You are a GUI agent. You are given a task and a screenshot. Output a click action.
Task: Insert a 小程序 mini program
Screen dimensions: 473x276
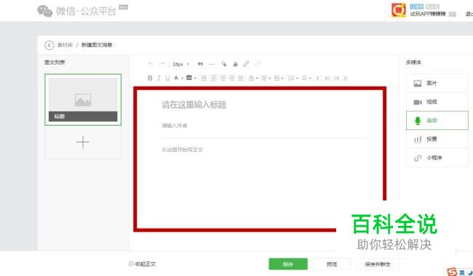click(437, 158)
